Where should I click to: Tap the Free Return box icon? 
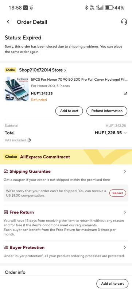point(6,212)
